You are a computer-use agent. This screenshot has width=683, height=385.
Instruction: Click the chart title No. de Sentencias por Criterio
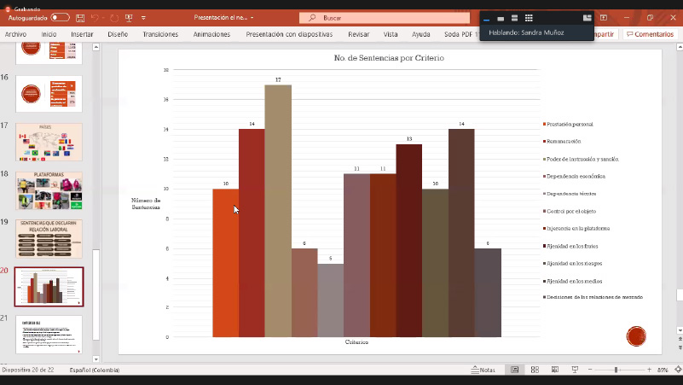pos(389,58)
